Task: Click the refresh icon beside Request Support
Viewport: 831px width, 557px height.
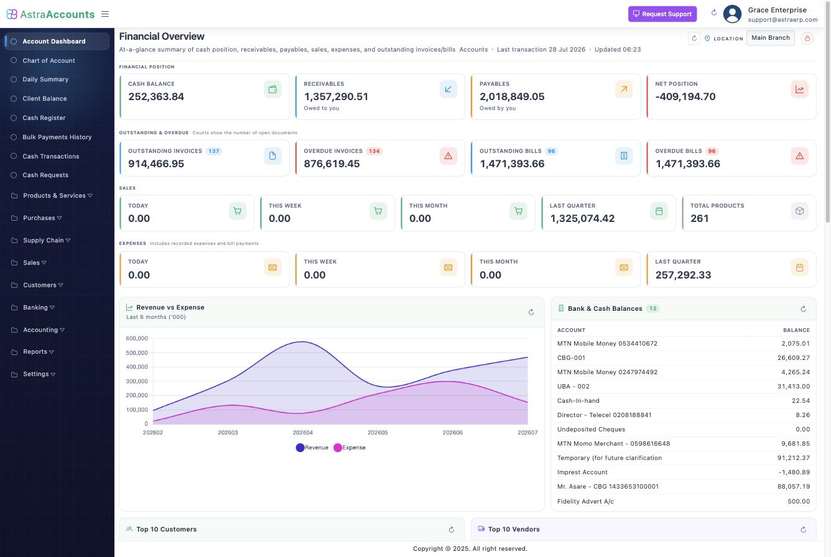Action: pos(714,13)
